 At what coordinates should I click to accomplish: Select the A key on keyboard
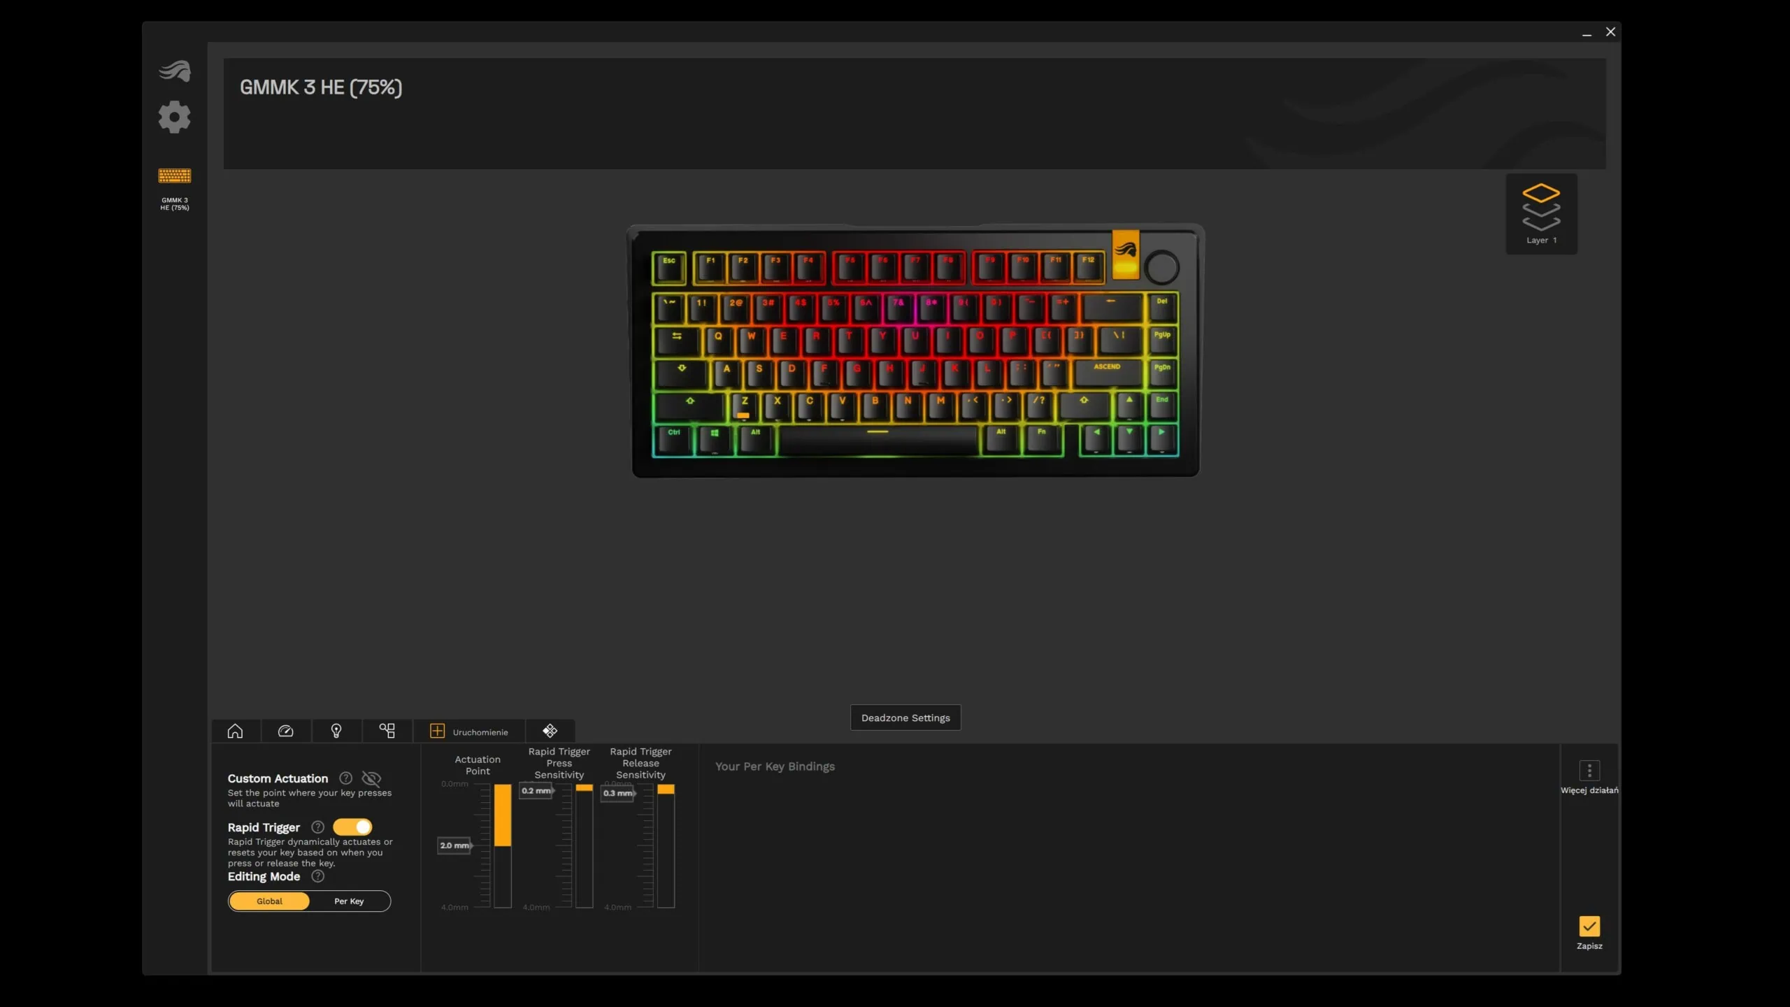[x=726, y=373]
